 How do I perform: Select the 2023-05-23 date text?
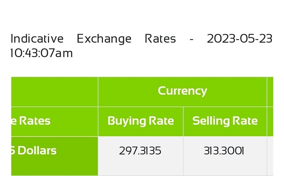tap(239, 39)
